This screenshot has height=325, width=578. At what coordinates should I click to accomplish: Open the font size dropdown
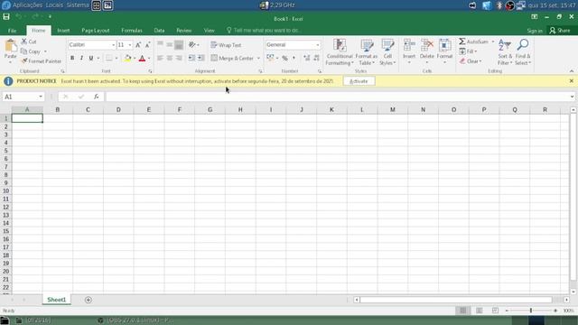(129, 45)
